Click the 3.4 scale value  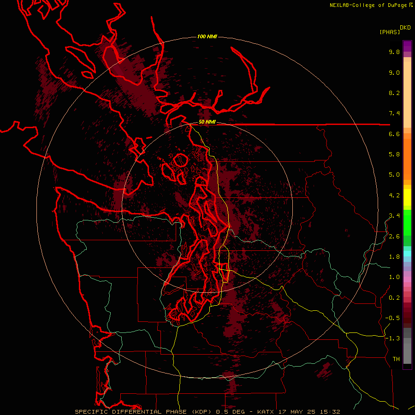point(394,216)
